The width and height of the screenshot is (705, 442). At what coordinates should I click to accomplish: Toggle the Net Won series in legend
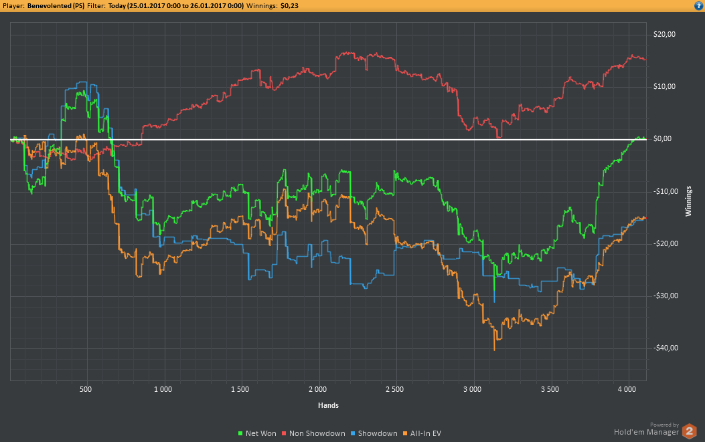(x=257, y=433)
